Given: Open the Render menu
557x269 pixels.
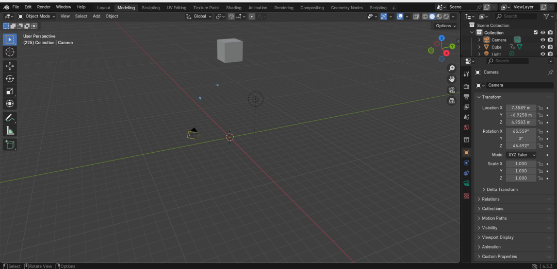Looking at the screenshot, I should tap(44, 7).
